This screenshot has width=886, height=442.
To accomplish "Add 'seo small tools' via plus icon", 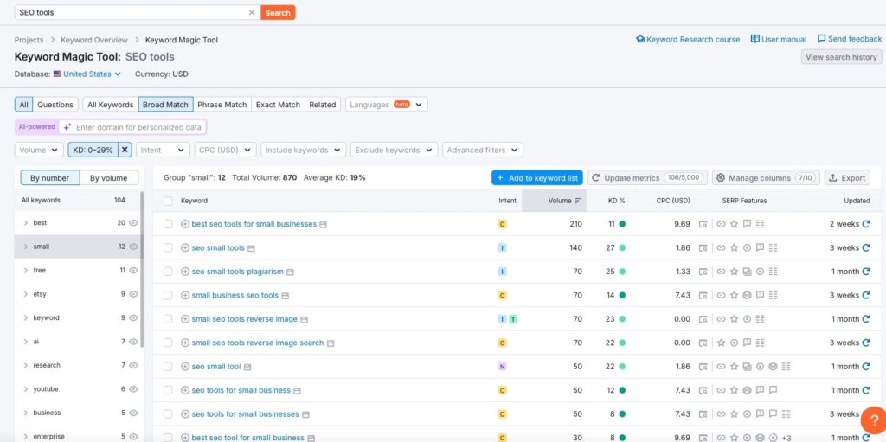I will 185,247.
